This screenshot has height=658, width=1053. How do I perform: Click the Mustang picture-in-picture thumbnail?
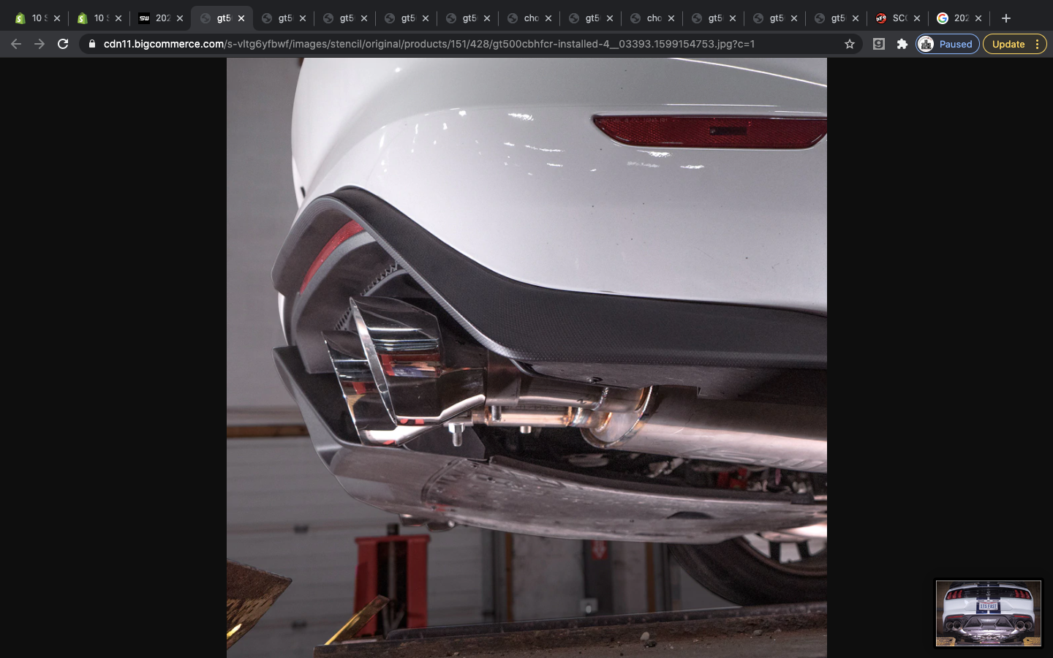988,613
